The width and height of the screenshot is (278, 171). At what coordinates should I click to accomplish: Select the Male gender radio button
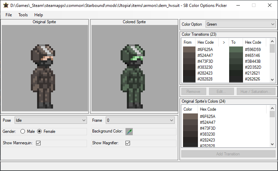tap(23, 131)
